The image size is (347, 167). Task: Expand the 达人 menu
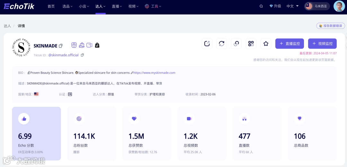(101, 6)
